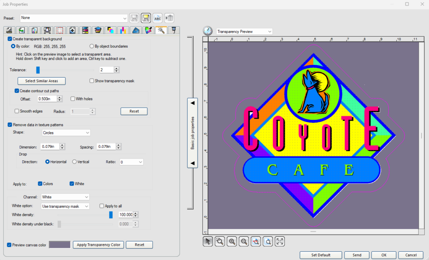This screenshot has height=260, width=429.
Task: Open the blue tag label tab
Action: click(x=136, y=30)
